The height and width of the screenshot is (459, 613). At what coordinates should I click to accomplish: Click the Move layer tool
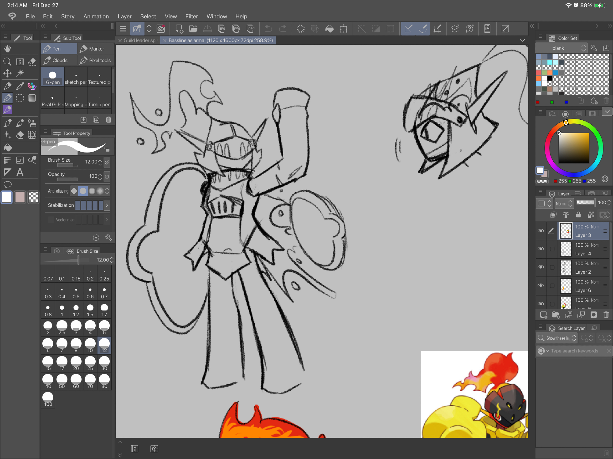(x=7, y=73)
